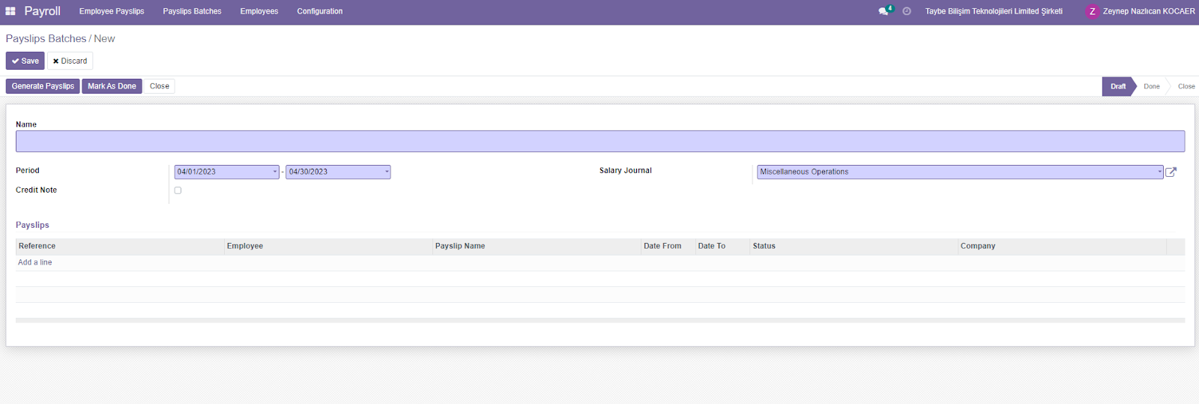Click the Name input field
Screen dimensions: 1199x404
tap(600, 142)
